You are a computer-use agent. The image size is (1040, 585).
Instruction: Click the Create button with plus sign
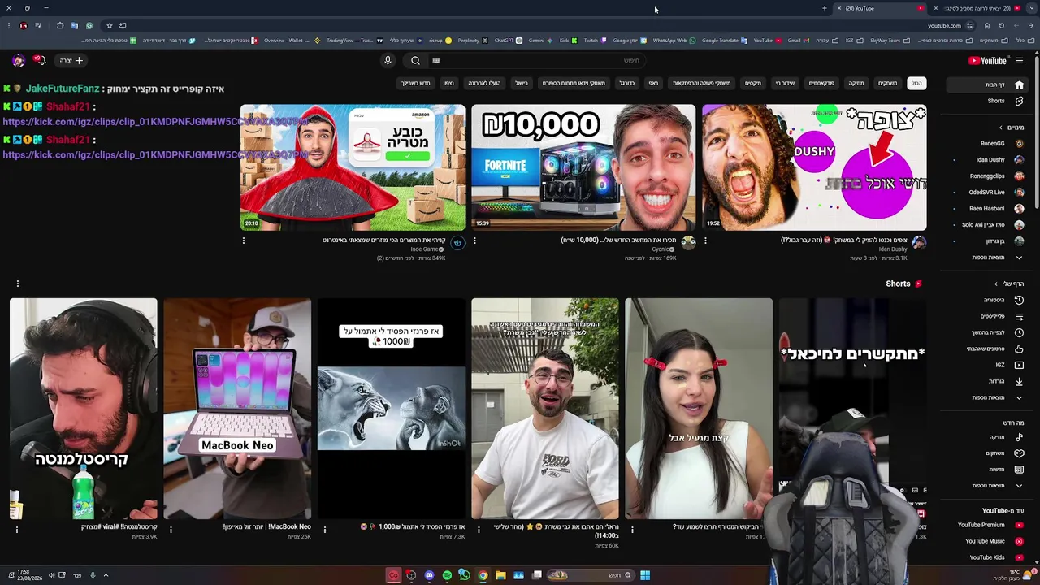click(x=71, y=60)
